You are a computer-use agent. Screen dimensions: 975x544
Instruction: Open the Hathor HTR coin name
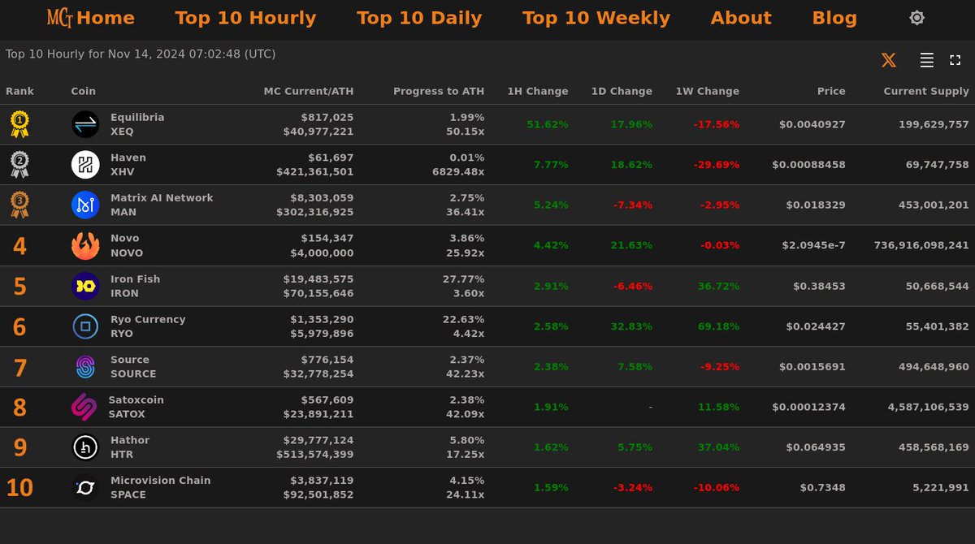[130, 447]
